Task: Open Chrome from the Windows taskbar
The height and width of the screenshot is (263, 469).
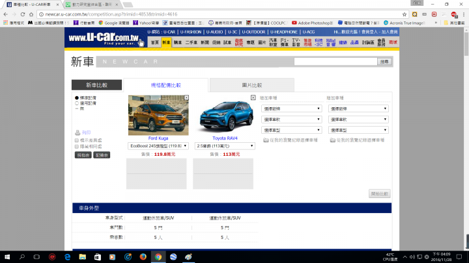Action: (x=158, y=257)
